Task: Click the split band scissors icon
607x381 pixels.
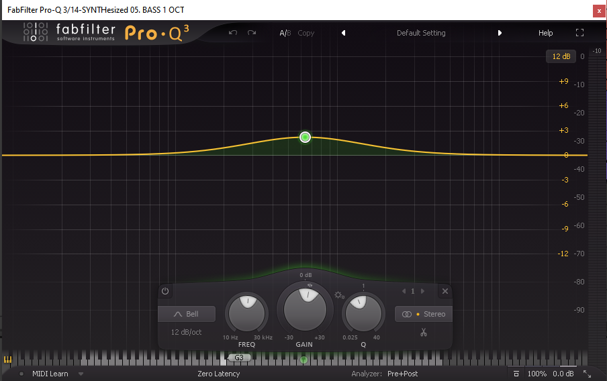Action: coord(424,332)
